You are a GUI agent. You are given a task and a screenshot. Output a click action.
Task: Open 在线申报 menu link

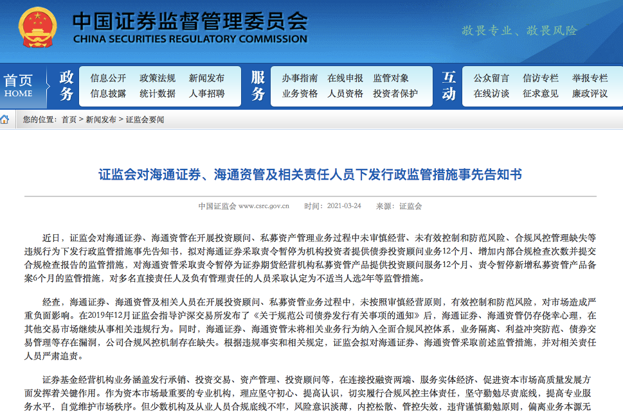[345, 78]
